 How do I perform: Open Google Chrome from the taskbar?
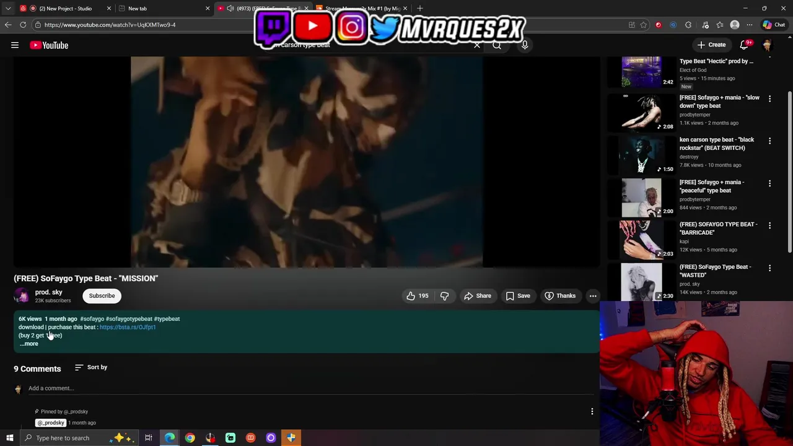190,438
